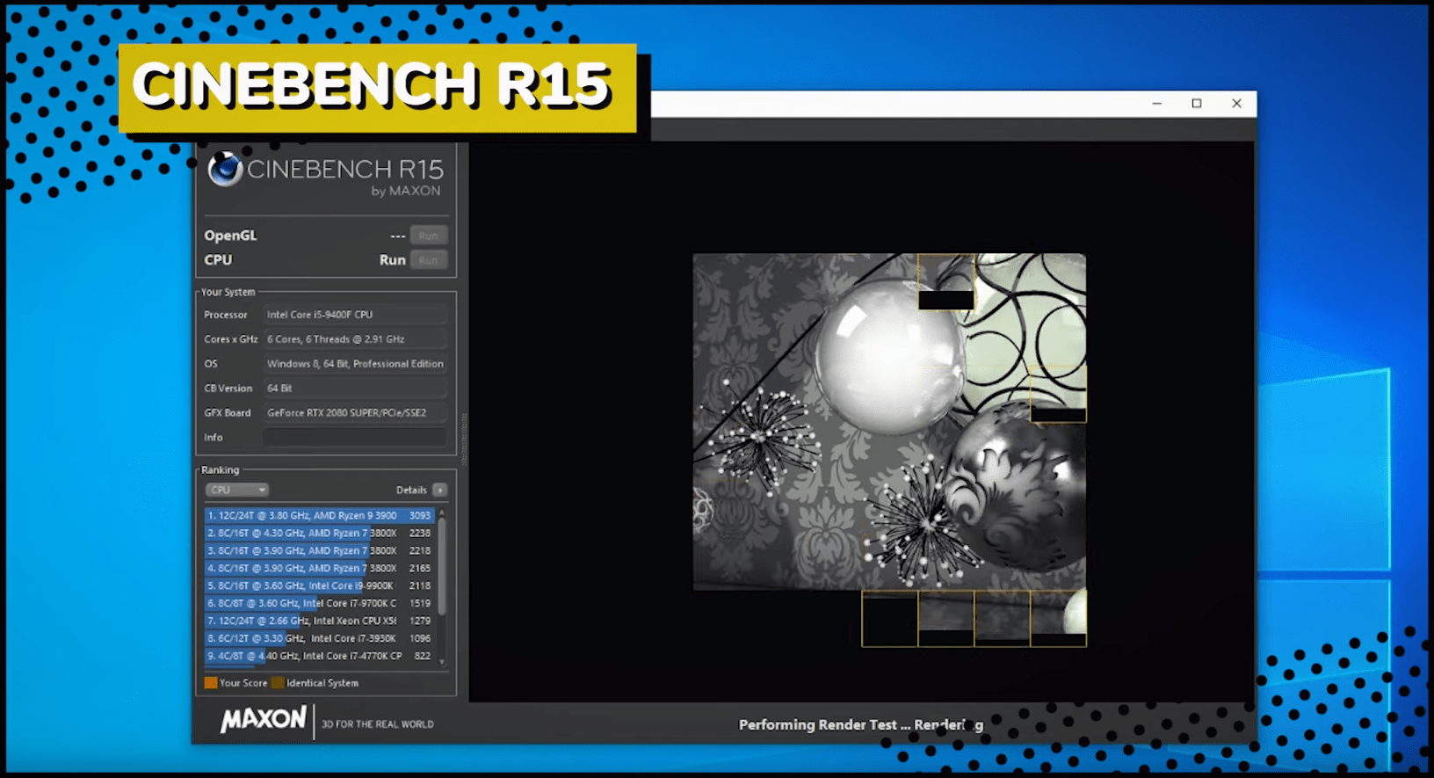
Task: Click the Processor field showing Core i5-9400F
Action: [355, 315]
